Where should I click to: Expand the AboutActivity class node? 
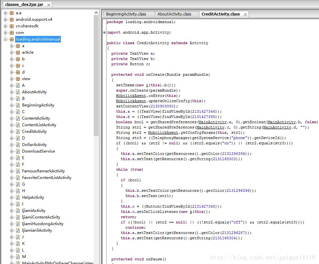[12, 92]
